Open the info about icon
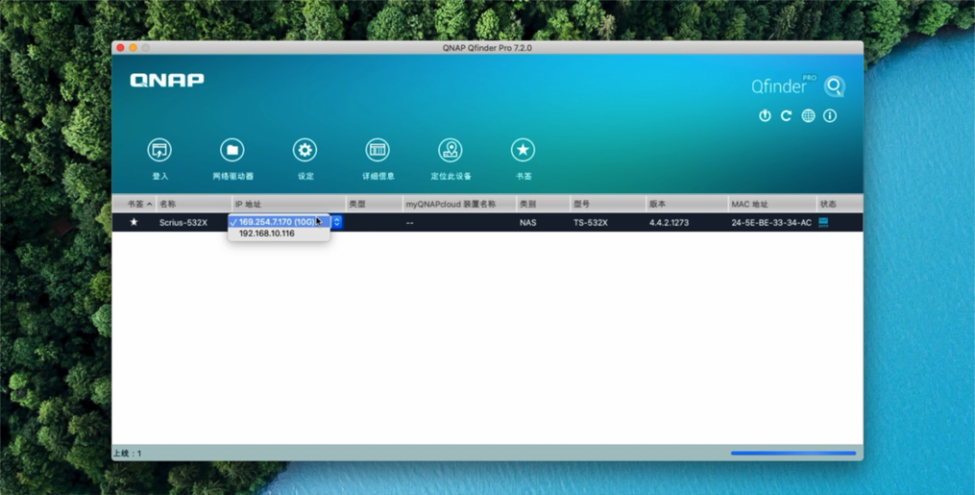 pyautogui.click(x=830, y=116)
